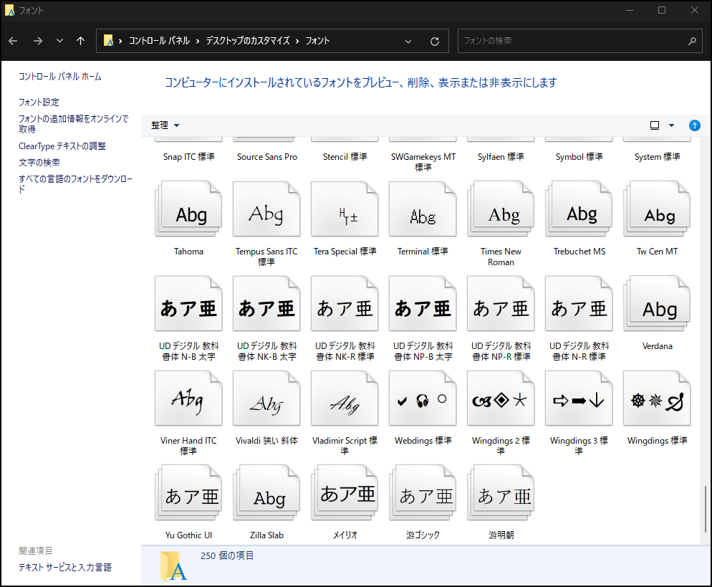The image size is (712, 587).
Task: Open recent locations dropdown chevron
Action: point(59,41)
